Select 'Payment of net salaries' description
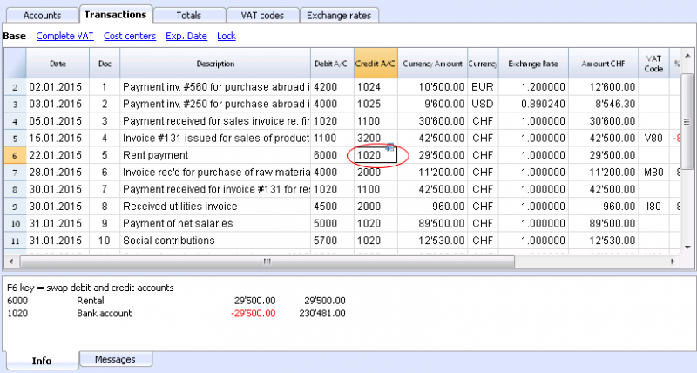 (215, 224)
